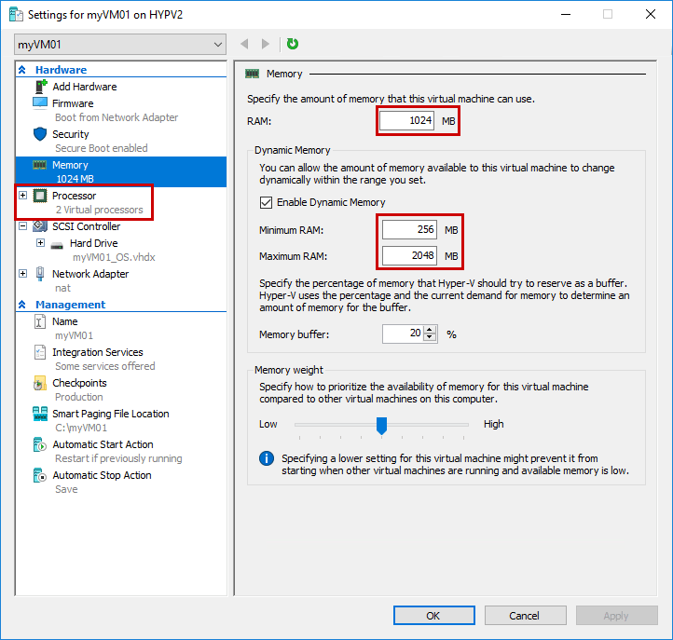Expand the Processor tree node
The height and width of the screenshot is (640, 673).
coord(22,196)
